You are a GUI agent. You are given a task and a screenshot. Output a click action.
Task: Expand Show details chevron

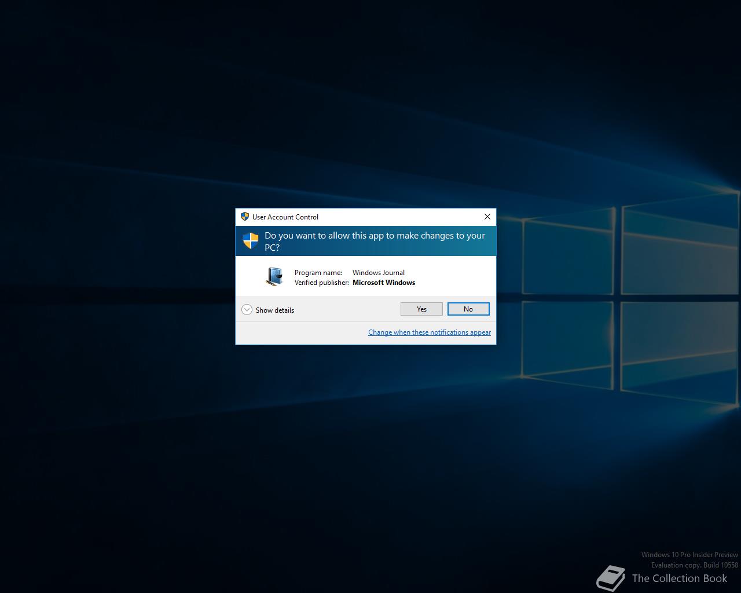click(247, 310)
